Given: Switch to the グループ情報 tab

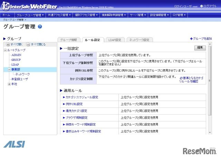Looking at the screenshot, I should pos(69,40).
